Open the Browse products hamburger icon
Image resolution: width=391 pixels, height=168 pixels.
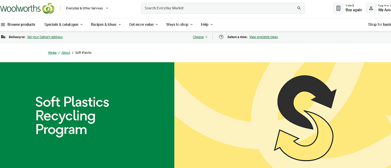[3, 25]
